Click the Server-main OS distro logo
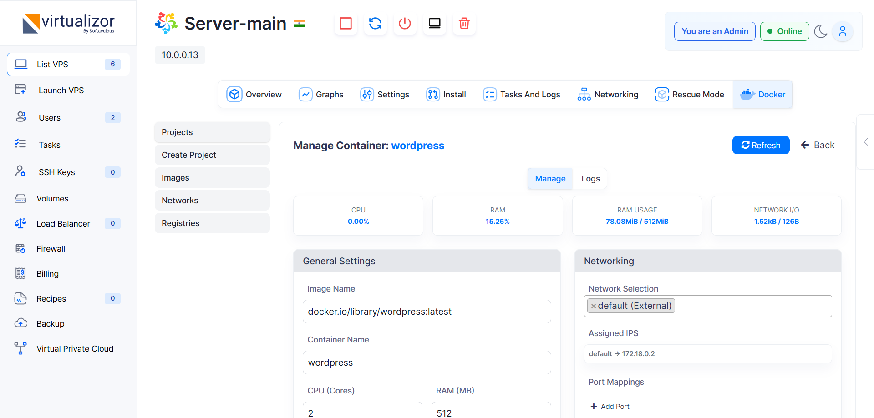 click(x=166, y=23)
